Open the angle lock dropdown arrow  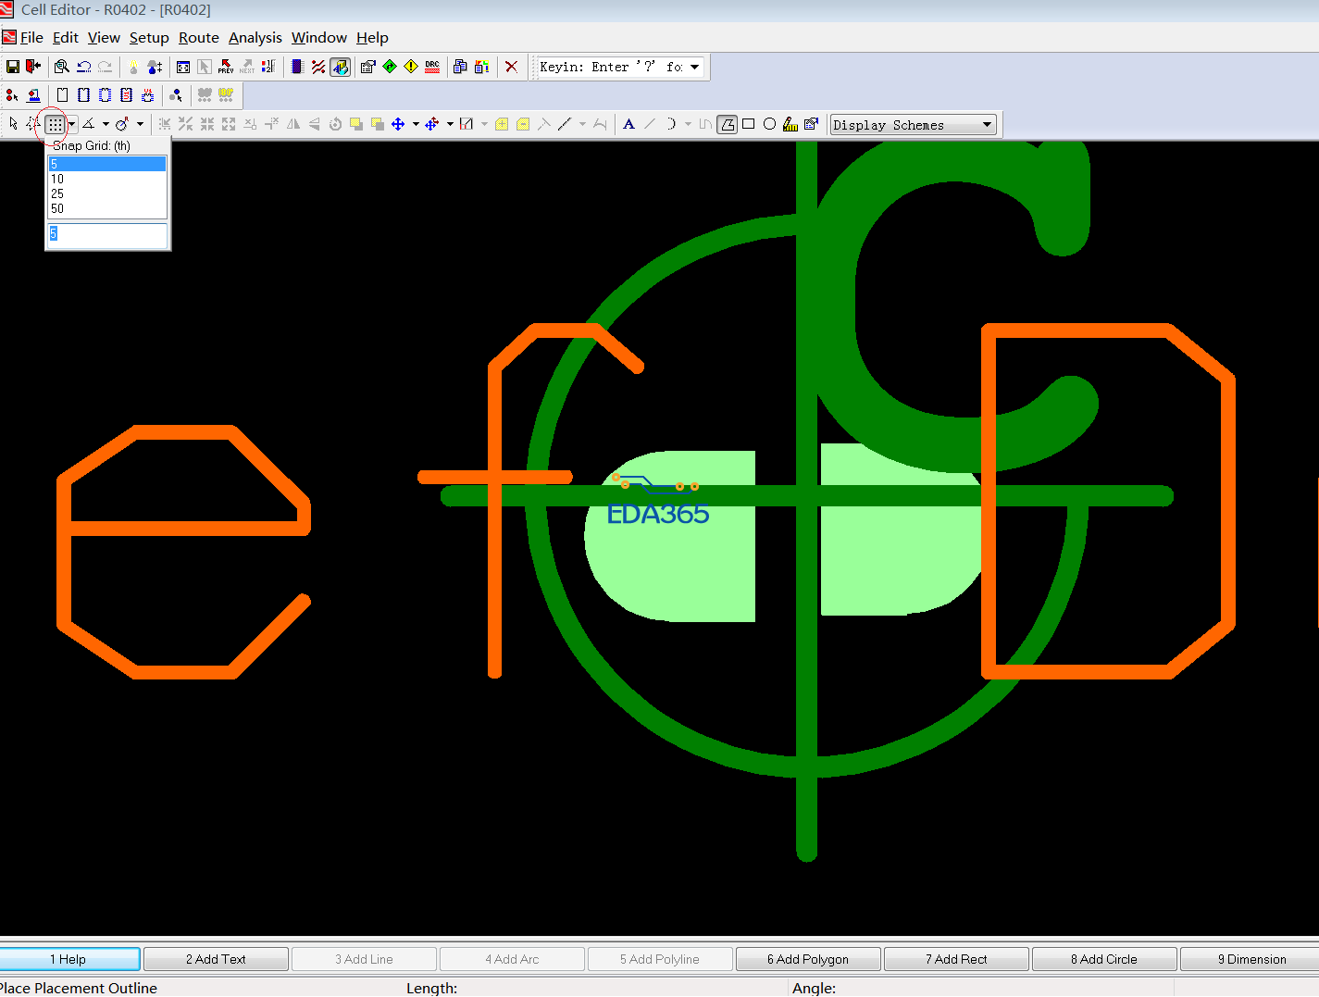click(x=106, y=124)
